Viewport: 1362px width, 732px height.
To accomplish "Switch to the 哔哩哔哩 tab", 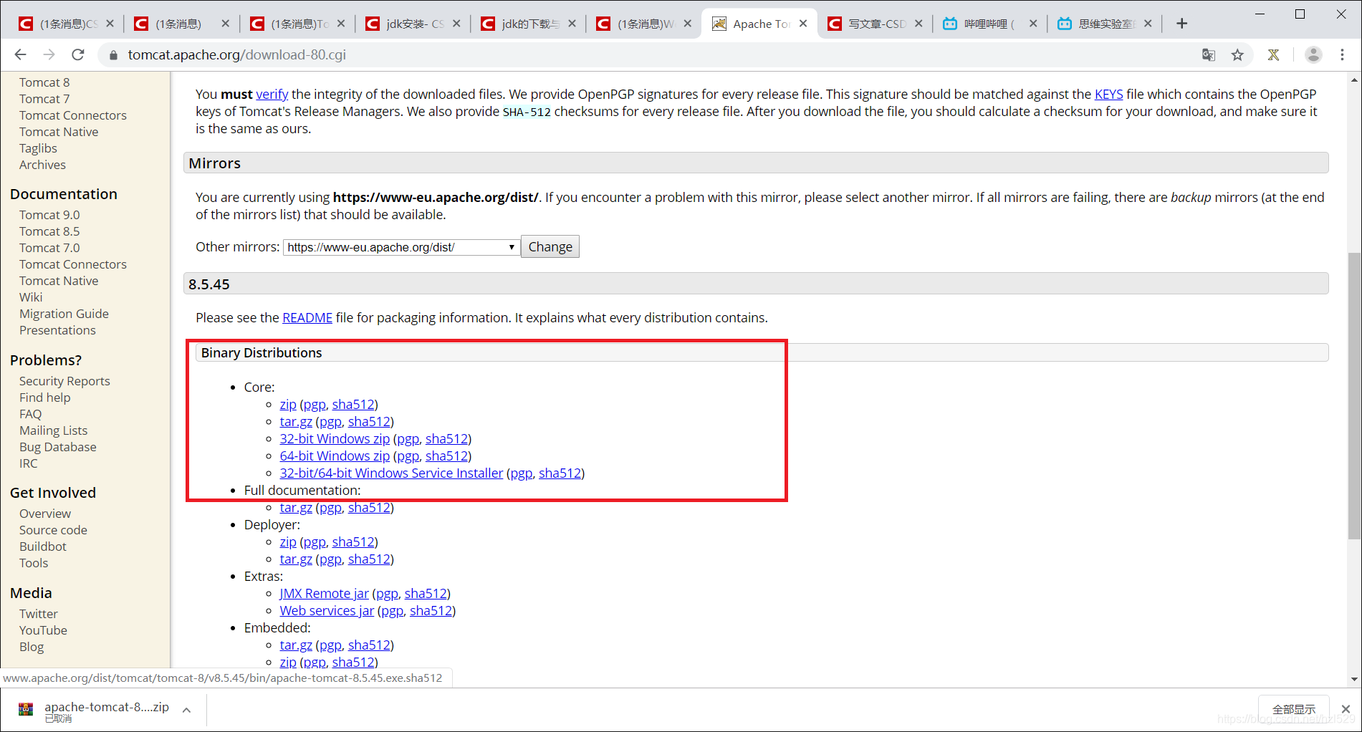I will point(991,24).
